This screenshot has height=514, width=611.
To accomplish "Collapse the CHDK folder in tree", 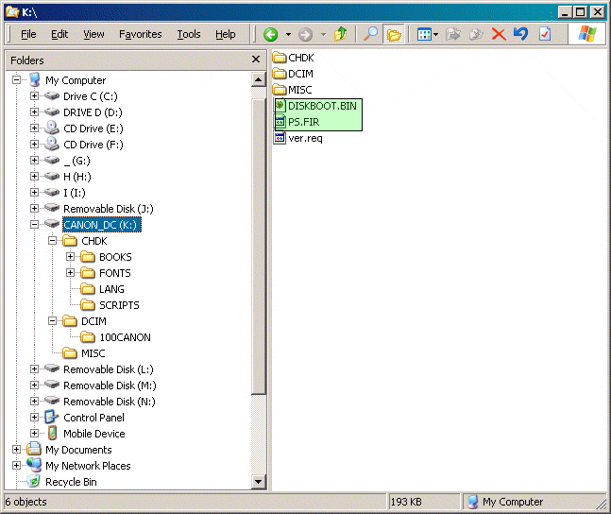I will coord(52,240).
